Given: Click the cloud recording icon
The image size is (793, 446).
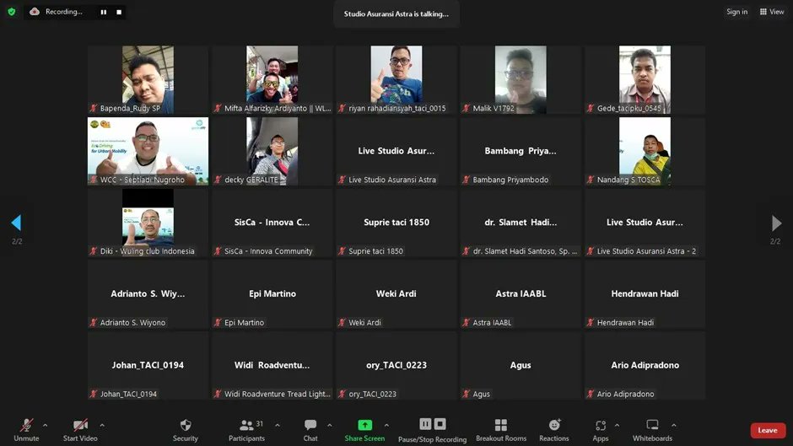Looking at the screenshot, I should (35, 12).
